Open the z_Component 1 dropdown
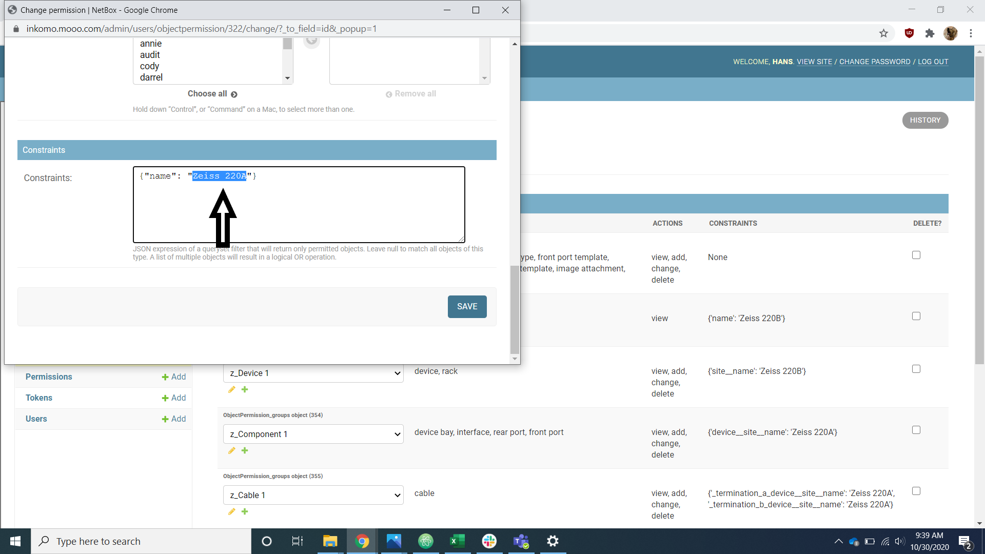Screen dimensions: 985x554 [313, 434]
